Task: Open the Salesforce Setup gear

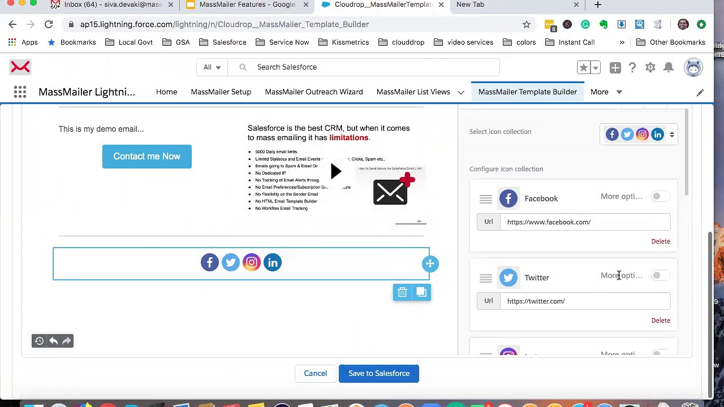Action: (650, 68)
